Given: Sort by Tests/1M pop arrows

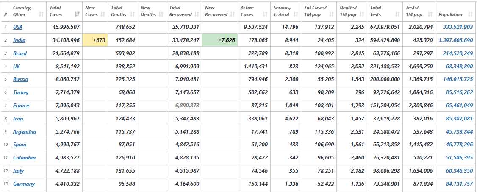Looking at the screenshot, I should pyautogui.click(x=430, y=14).
